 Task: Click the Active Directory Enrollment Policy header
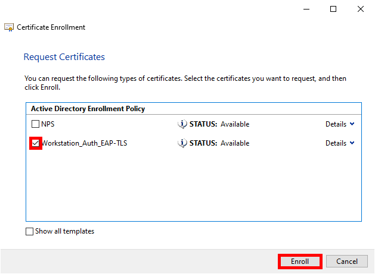[88, 109]
